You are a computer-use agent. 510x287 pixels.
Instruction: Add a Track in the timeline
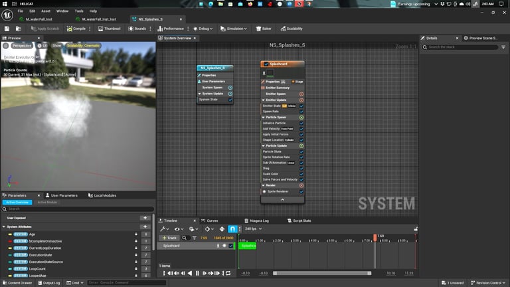(x=169, y=238)
